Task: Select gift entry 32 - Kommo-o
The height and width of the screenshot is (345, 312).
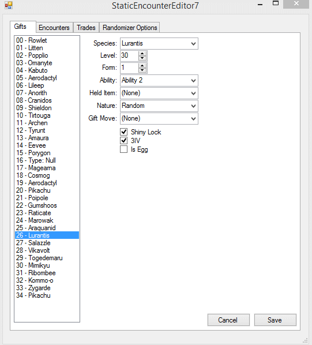Action: (x=47, y=280)
